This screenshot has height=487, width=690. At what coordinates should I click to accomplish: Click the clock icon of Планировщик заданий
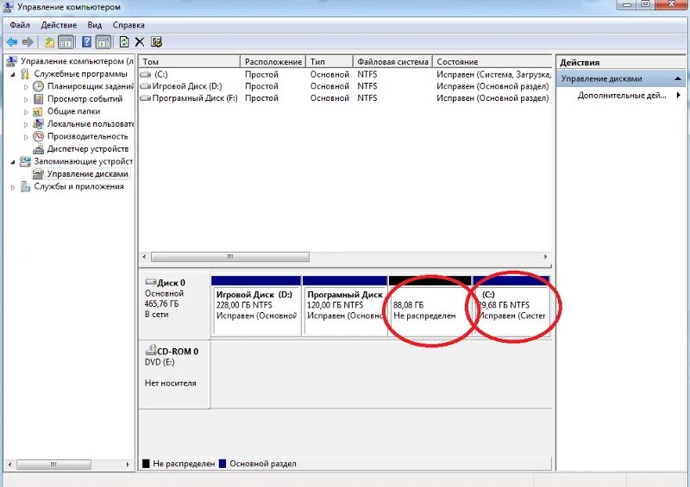point(38,86)
